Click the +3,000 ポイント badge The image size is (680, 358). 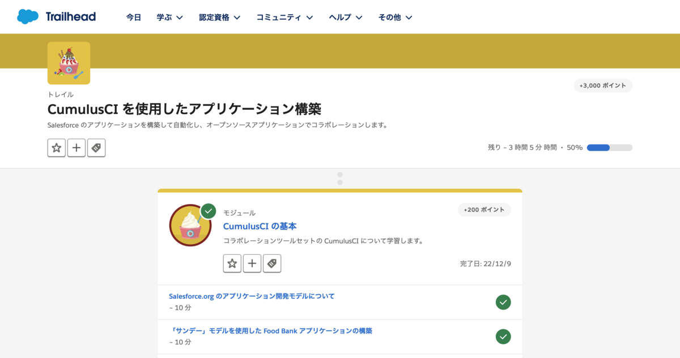tap(603, 86)
